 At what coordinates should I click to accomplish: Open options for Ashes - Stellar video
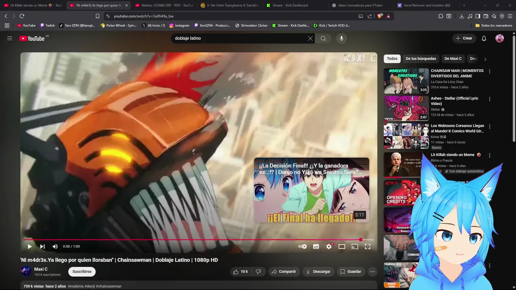point(490,99)
